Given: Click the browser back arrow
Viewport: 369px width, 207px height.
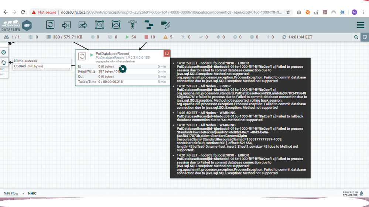Looking at the screenshot, I should click(6, 12).
